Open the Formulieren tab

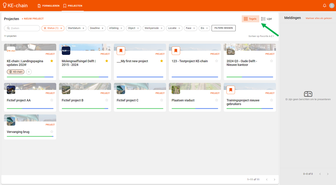pyautogui.click(x=48, y=6)
